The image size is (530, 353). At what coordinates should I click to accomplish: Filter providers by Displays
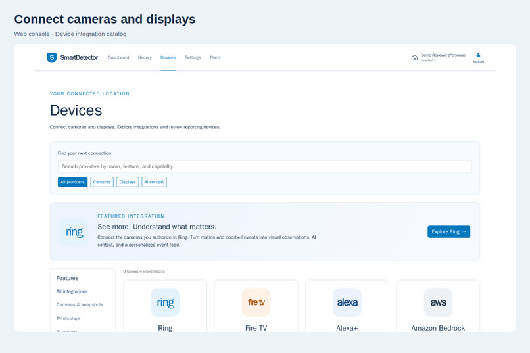[x=128, y=182]
